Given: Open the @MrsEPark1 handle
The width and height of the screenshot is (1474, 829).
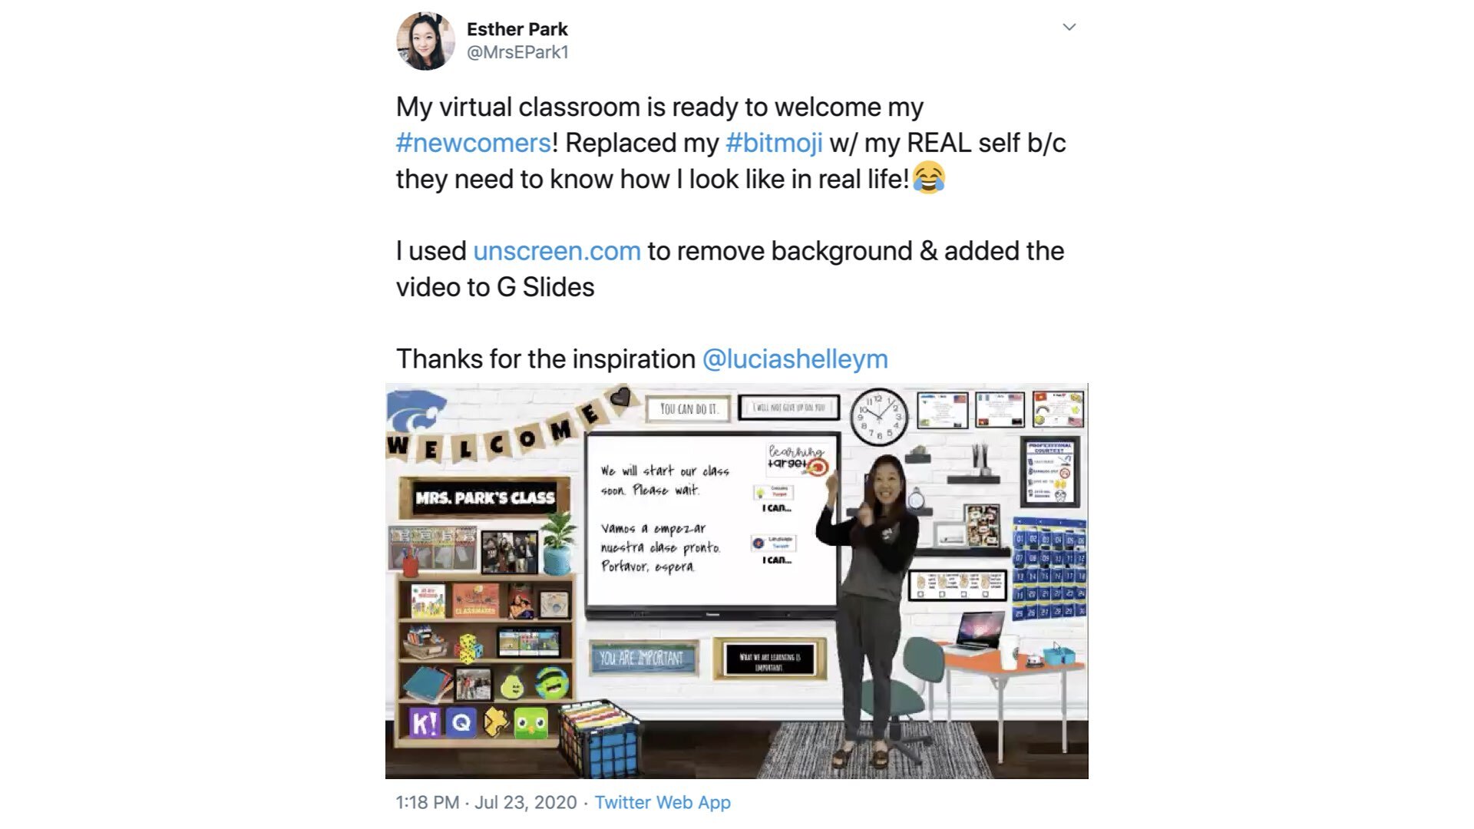Looking at the screenshot, I should coord(517,52).
